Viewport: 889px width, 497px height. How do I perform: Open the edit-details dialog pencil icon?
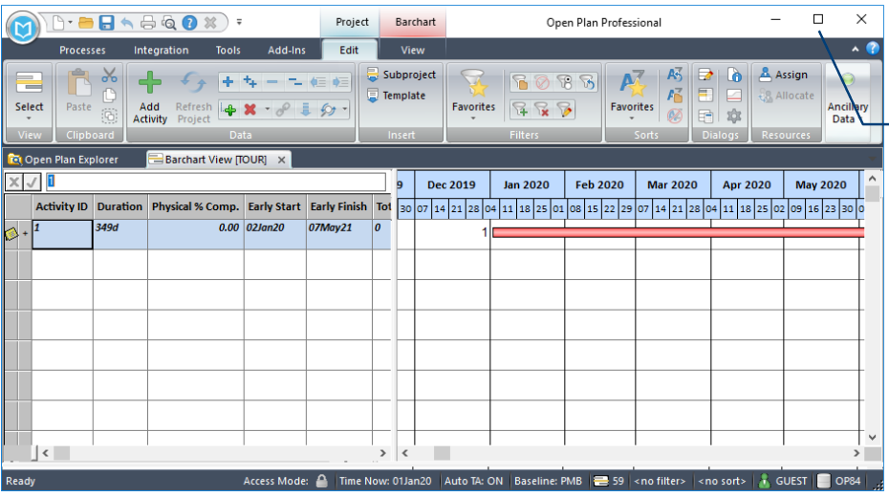705,75
